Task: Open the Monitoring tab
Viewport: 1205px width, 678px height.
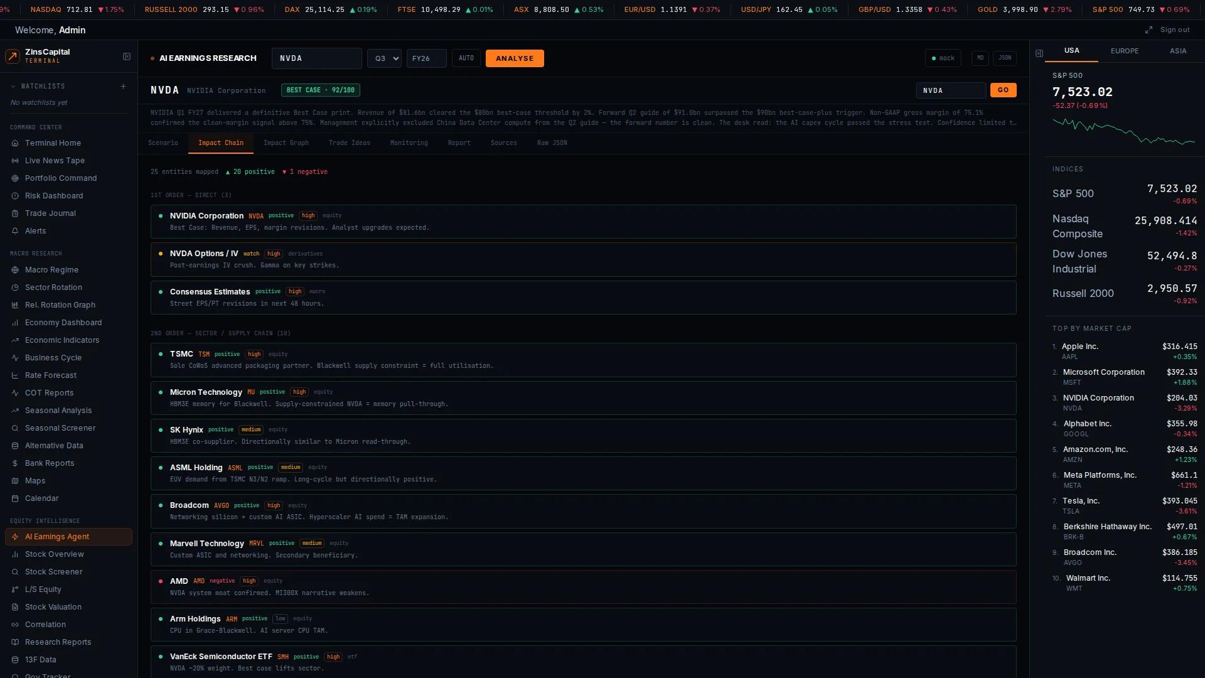Action: click(409, 143)
